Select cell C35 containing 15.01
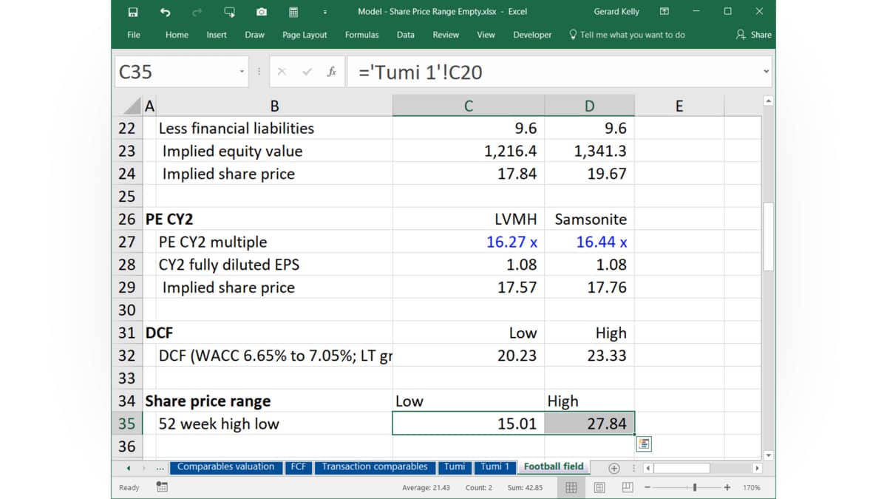The image size is (887, 499). 468,424
